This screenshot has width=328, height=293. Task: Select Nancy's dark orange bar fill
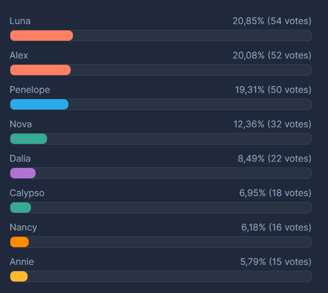tap(20, 242)
